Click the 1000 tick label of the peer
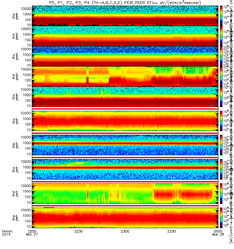Viewport: 234px width, 249px height. pos(27,95)
